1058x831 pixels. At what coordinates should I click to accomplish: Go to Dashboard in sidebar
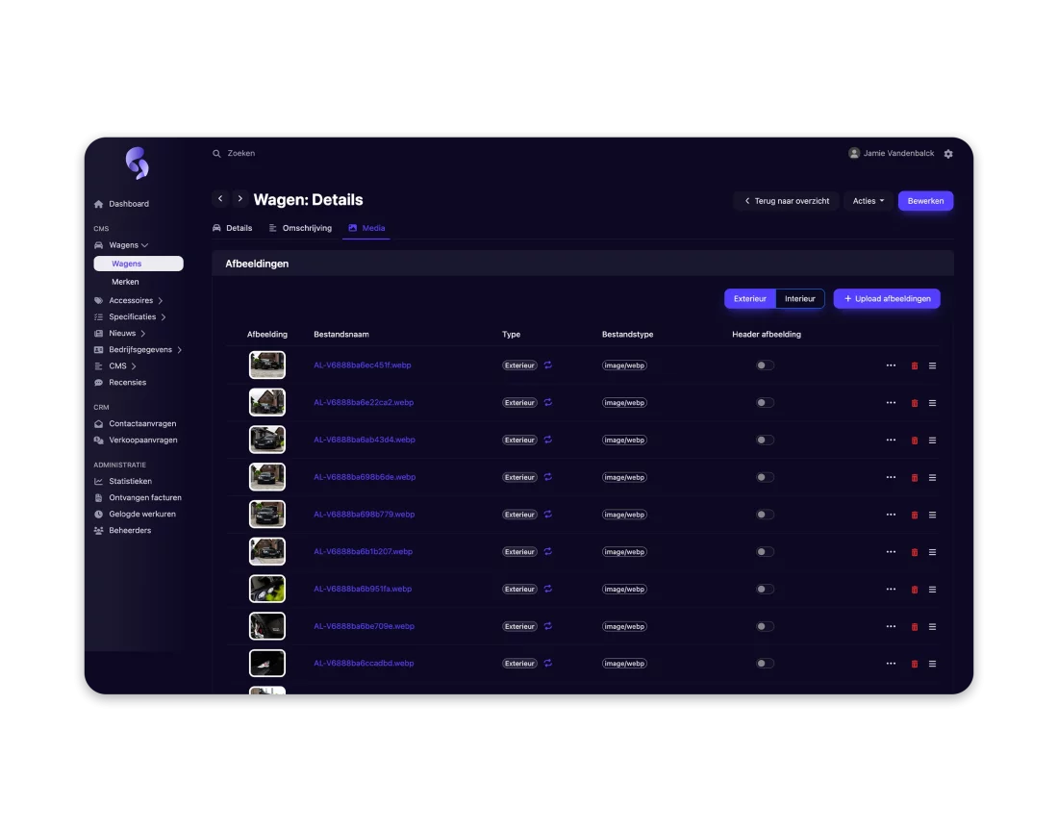(121, 204)
